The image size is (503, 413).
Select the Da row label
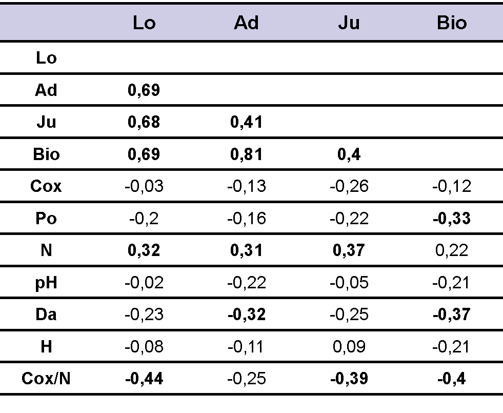[46, 314]
